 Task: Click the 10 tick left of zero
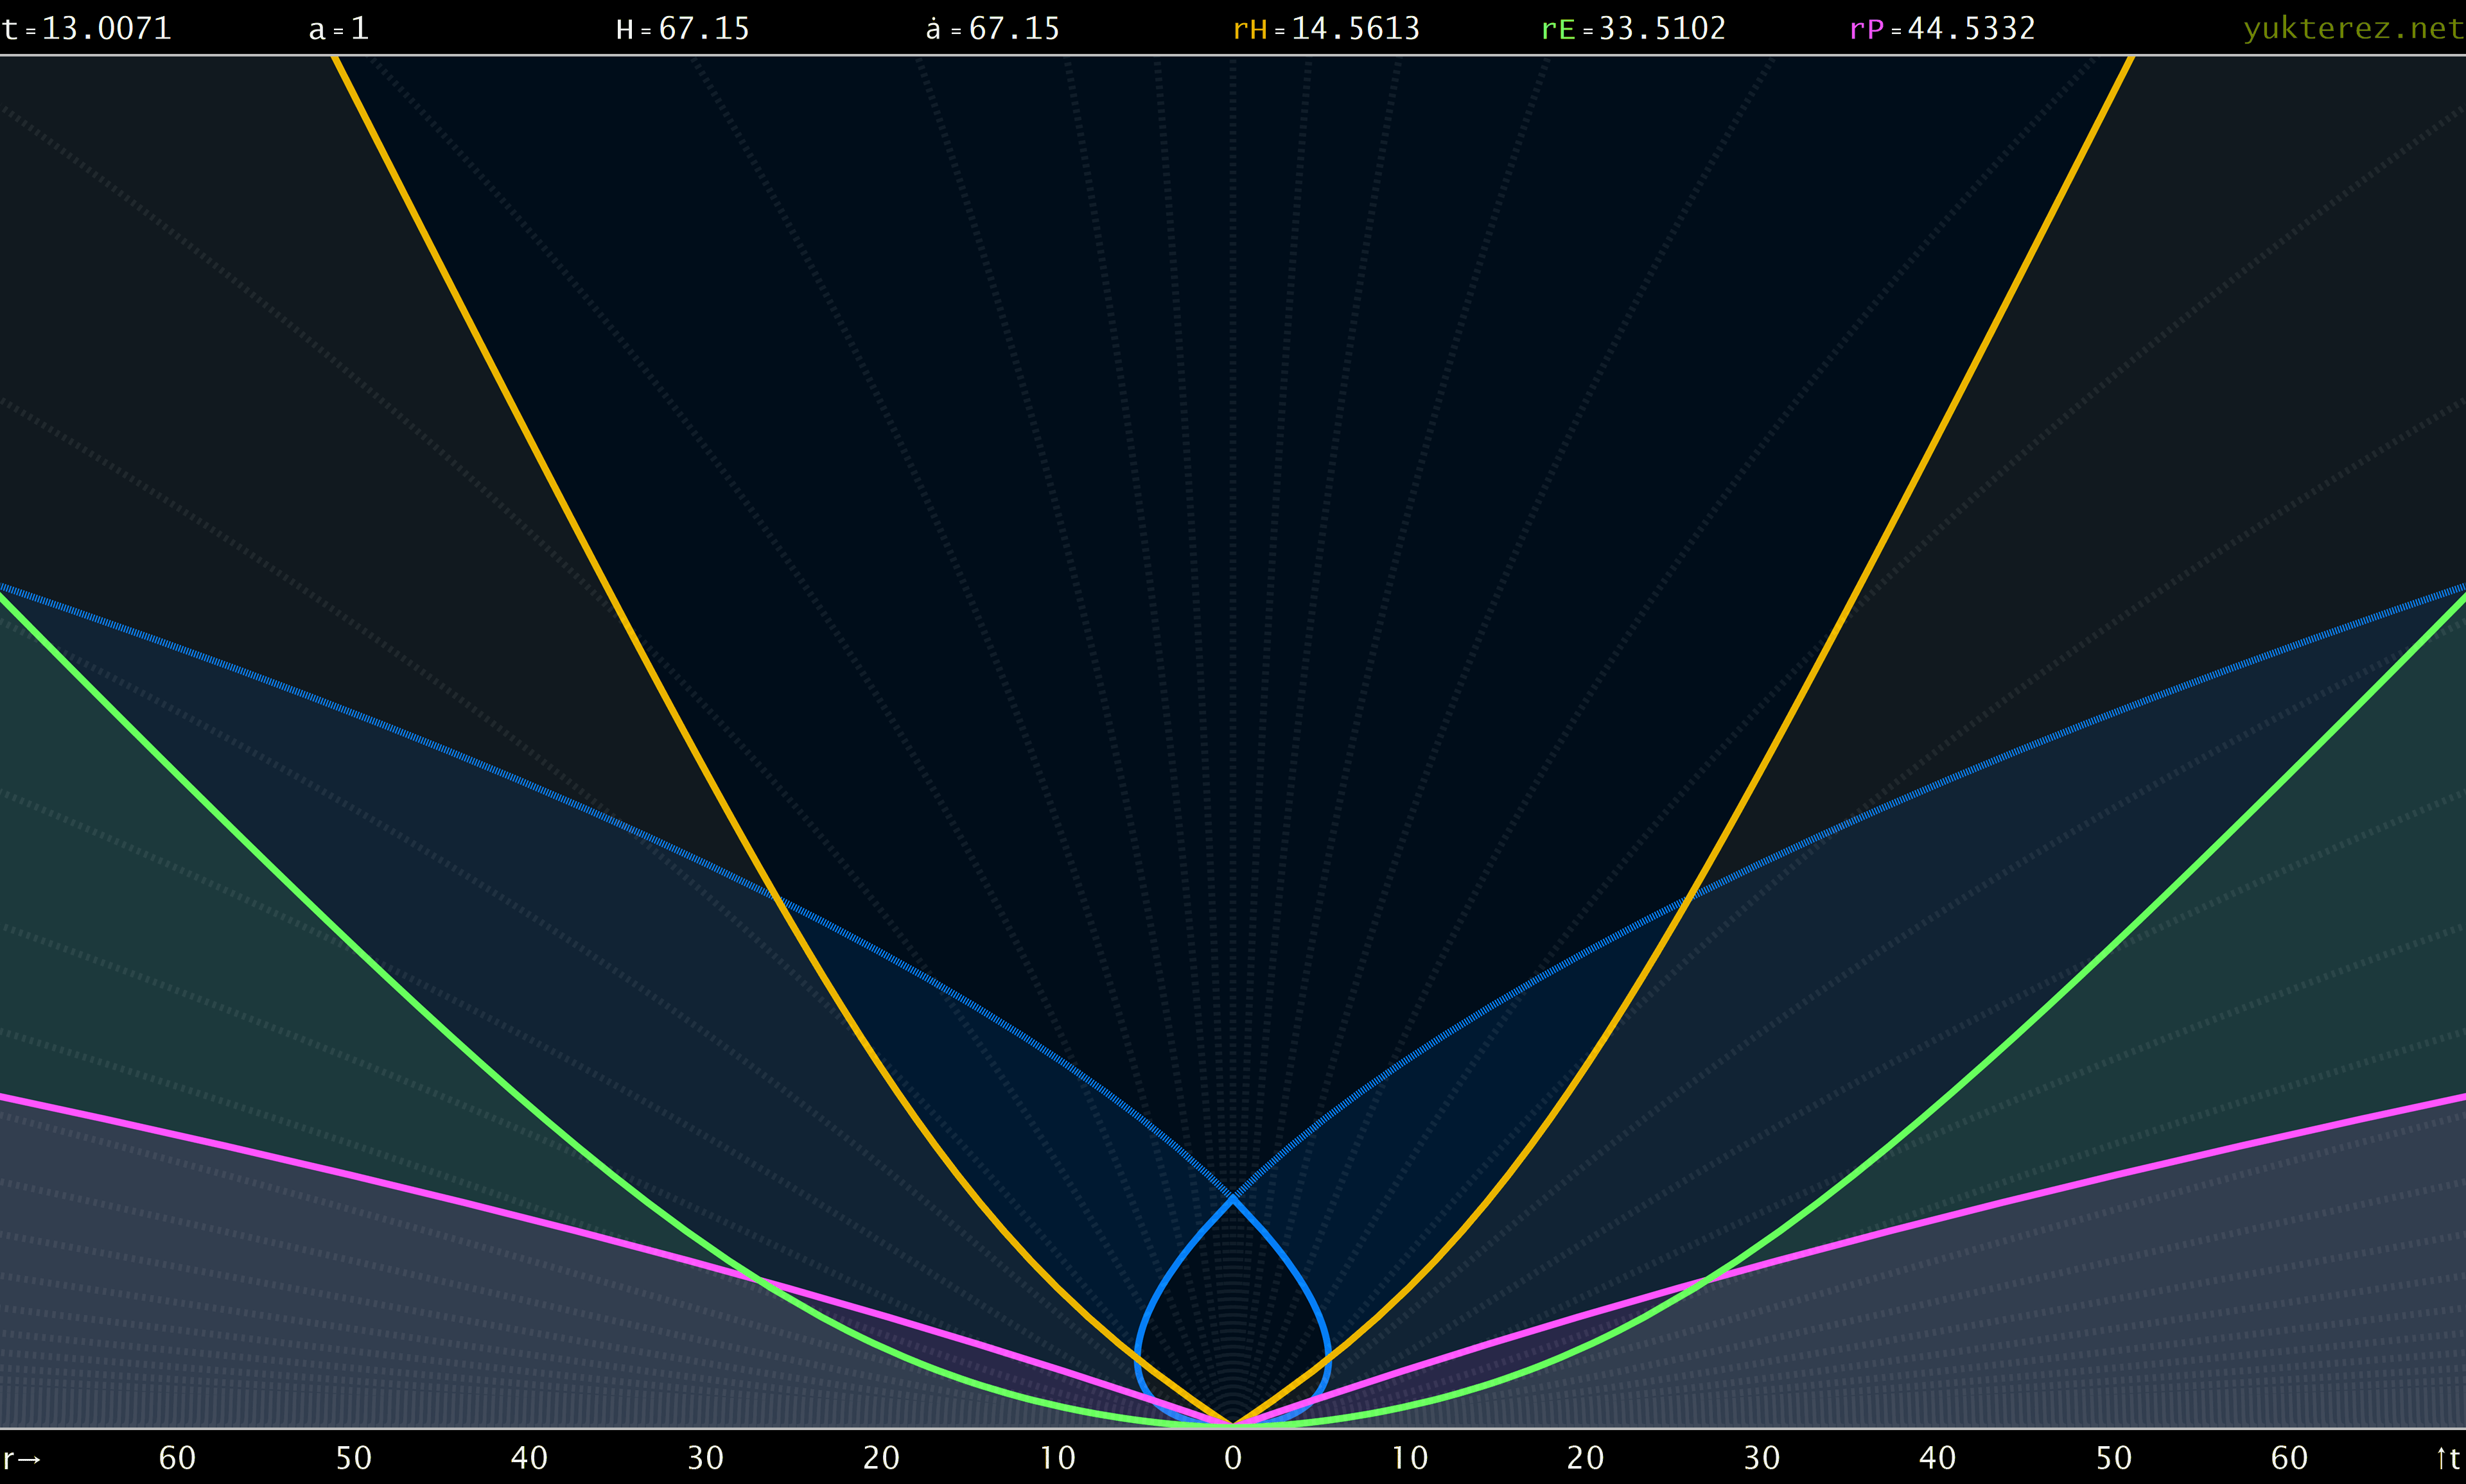[x=1058, y=1458]
